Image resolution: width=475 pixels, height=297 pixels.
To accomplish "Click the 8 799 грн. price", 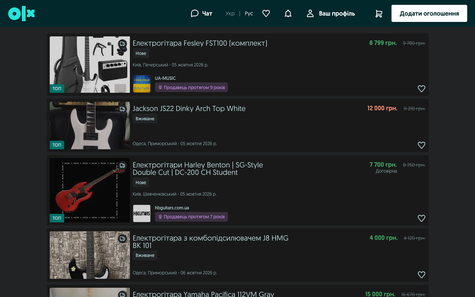I will (383, 43).
